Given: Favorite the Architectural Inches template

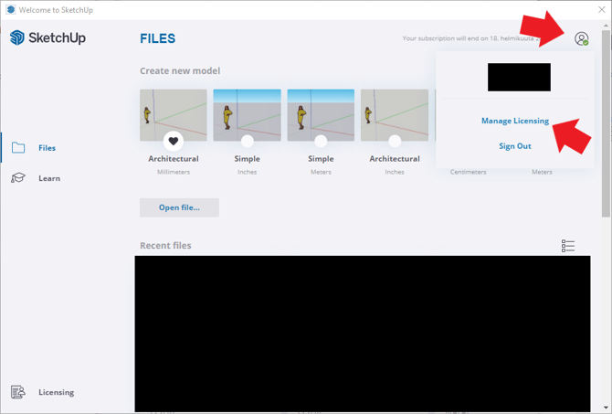Looking at the screenshot, I should pos(395,141).
